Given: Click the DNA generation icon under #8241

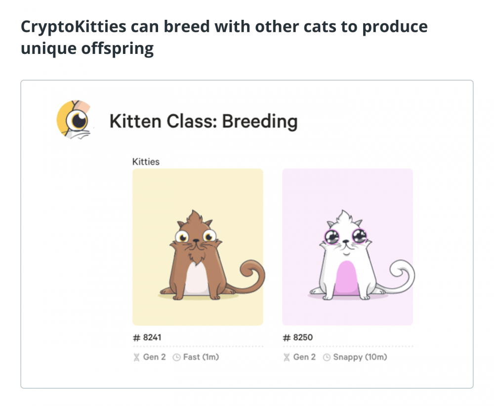Looking at the screenshot, I should click(136, 358).
